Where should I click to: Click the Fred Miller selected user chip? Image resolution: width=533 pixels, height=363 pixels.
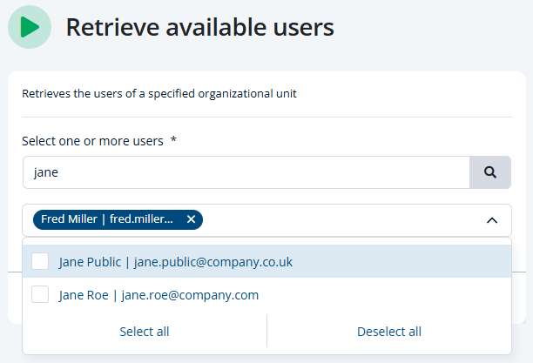pos(118,219)
